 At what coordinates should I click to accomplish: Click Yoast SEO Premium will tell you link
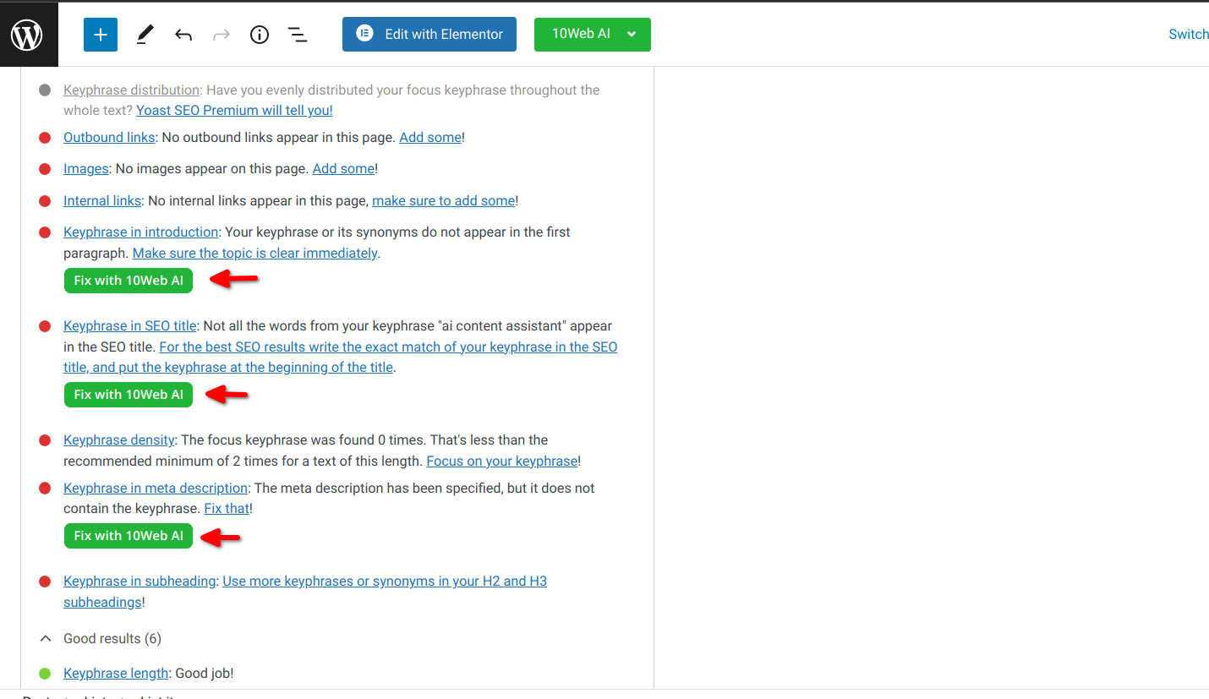[234, 110]
